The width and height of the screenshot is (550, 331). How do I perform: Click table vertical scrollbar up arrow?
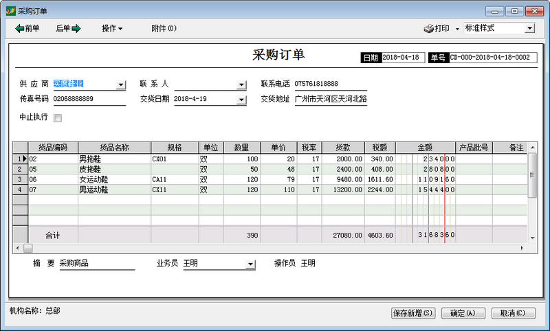532,148
